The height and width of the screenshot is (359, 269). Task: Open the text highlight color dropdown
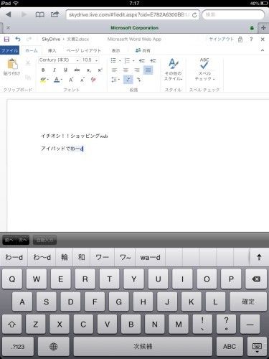48,80
